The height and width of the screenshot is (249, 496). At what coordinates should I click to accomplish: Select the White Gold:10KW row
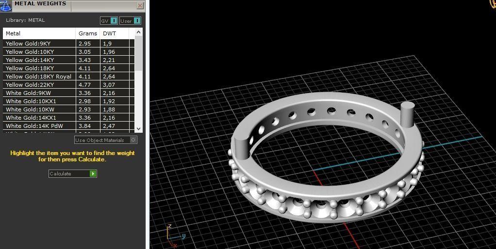pos(68,109)
